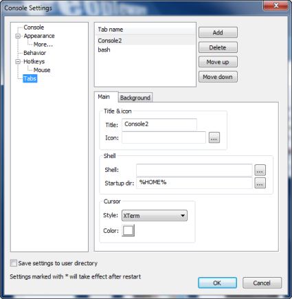Select the Console tree item
Screen dimensions: 292x299
click(x=34, y=27)
